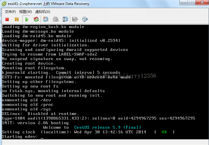The height and width of the screenshot is (145, 209).
Task: Take a snapshot of the virtual machine
Action: coord(46,20)
